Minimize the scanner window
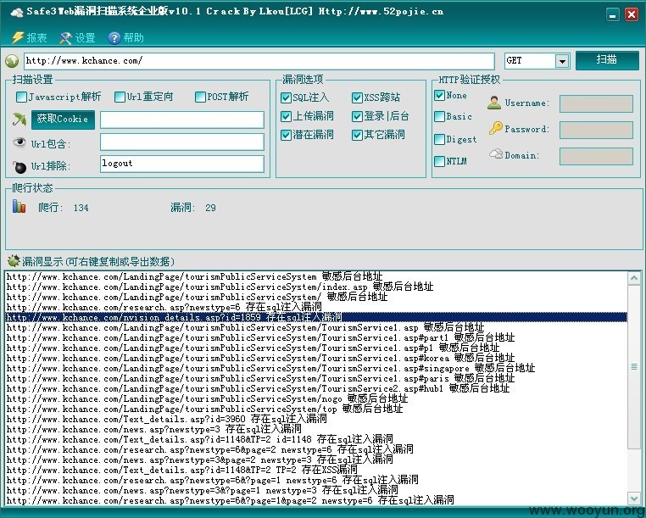This screenshot has width=646, height=518. (x=613, y=14)
